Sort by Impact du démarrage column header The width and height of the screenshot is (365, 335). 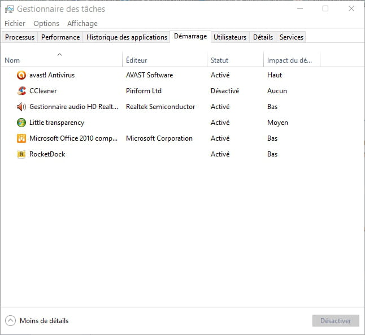[292, 60]
